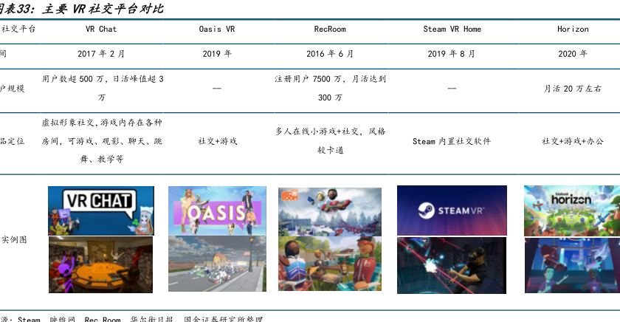
Task: Click the date cell 2017 年 2 月
Action: pyautogui.click(x=101, y=54)
